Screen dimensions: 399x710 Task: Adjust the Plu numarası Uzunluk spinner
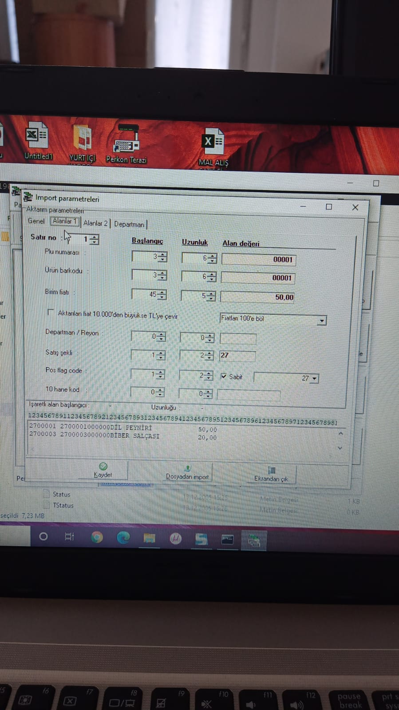(x=212, y=258)
